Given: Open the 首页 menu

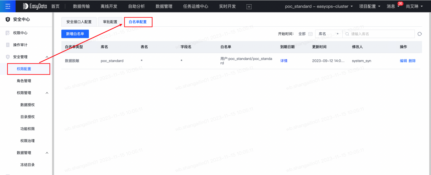Looking at the screenshot, I should point(55,6).
